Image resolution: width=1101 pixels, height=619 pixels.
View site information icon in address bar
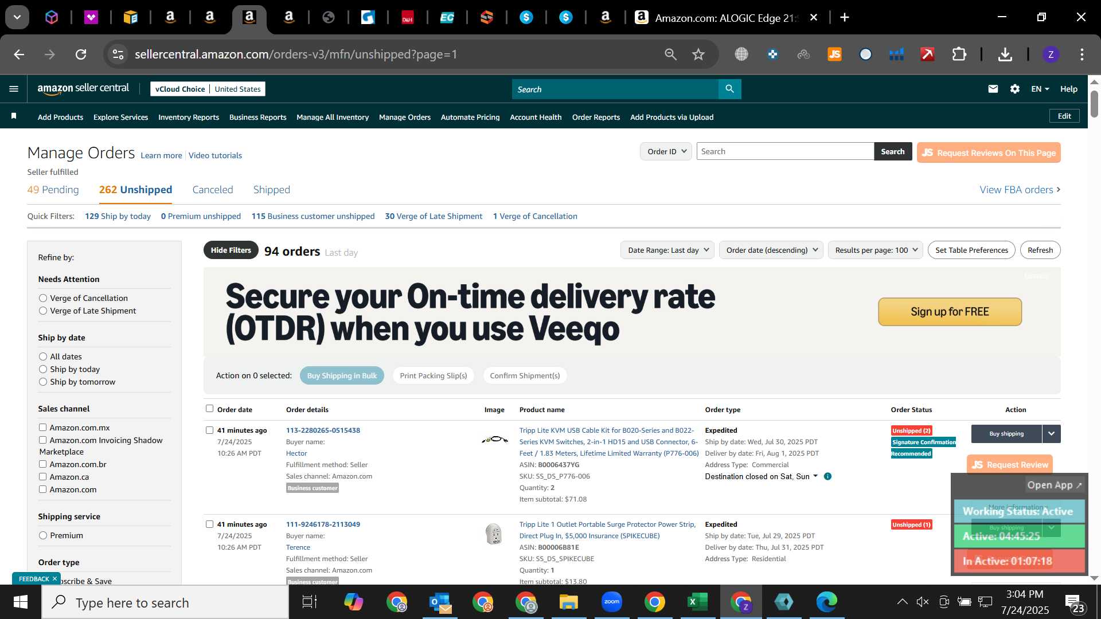[x=118, y=54]
